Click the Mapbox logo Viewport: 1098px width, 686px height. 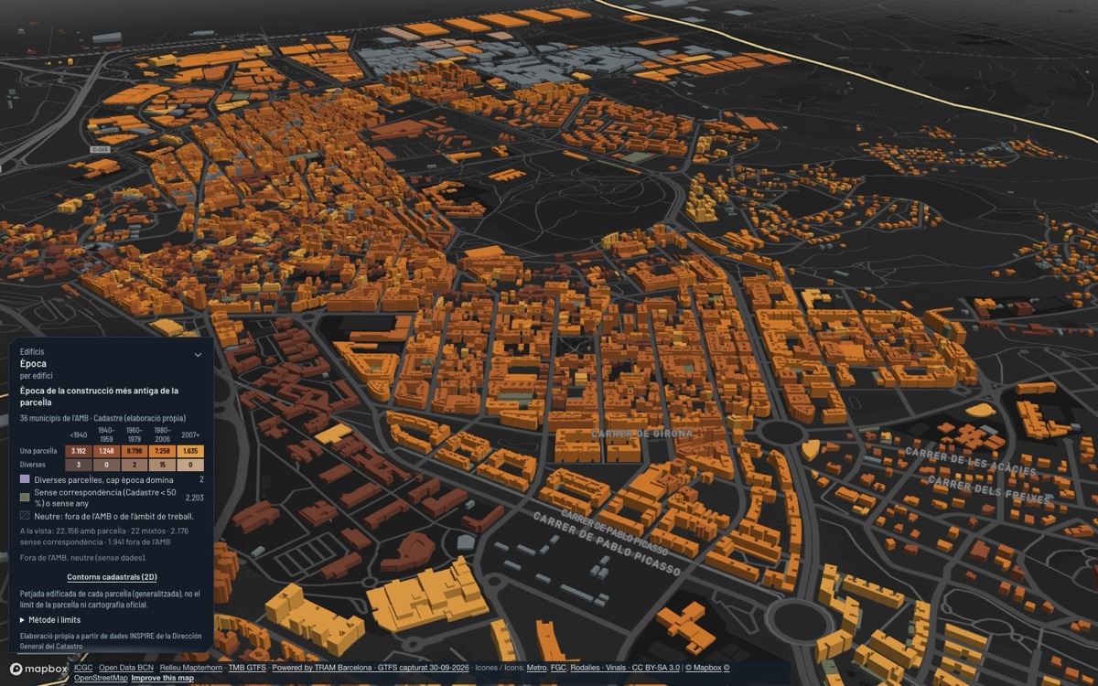pyautogui.click(x=38, y=669)
